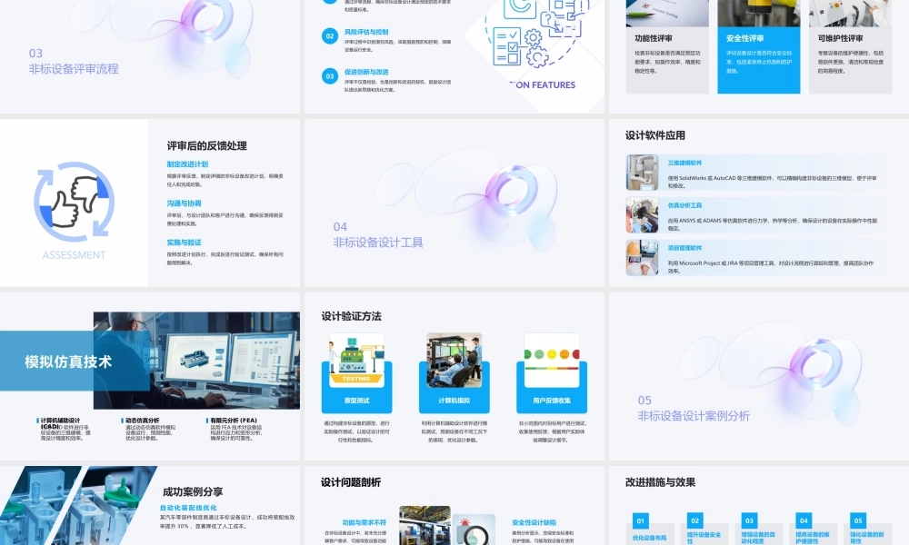Click the 成功案例分享 title
The image size is (909, 545).
[193, 491]
